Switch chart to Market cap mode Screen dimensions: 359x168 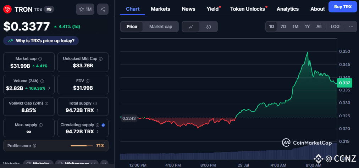pos(161,27)
